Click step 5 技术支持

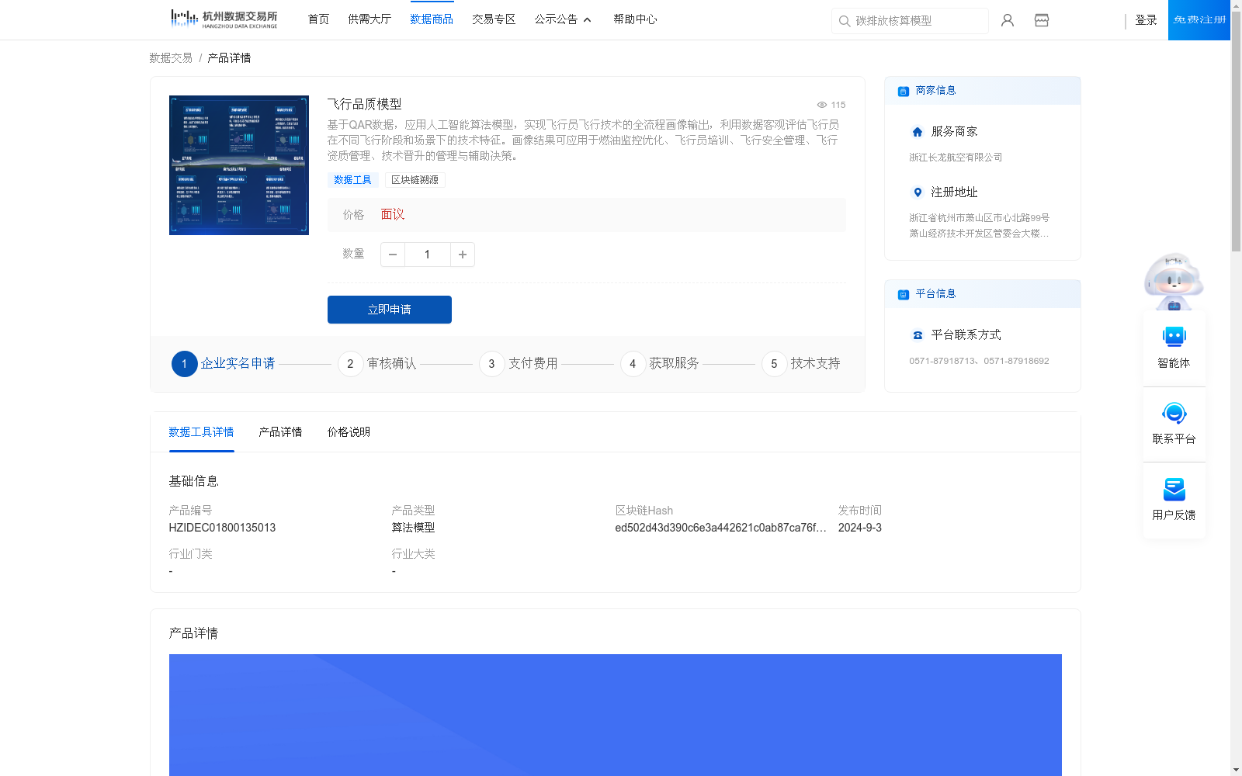coord(801,363)
